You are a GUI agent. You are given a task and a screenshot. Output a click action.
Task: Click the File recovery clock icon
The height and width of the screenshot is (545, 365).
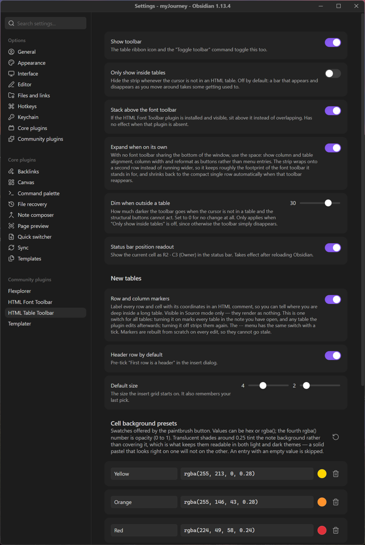tap(12, 205)
